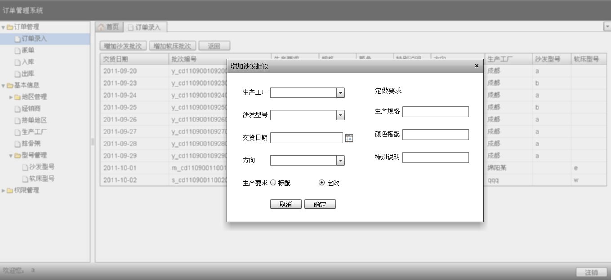Open 软床型号 in the sidebar tree
Viewport: 611px width, 280px height.
[x=45, y=179]
